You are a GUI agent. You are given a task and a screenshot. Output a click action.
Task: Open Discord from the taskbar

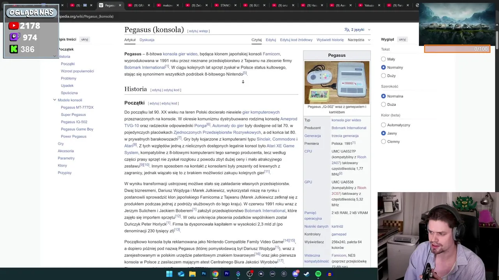[x=296, y=274]
